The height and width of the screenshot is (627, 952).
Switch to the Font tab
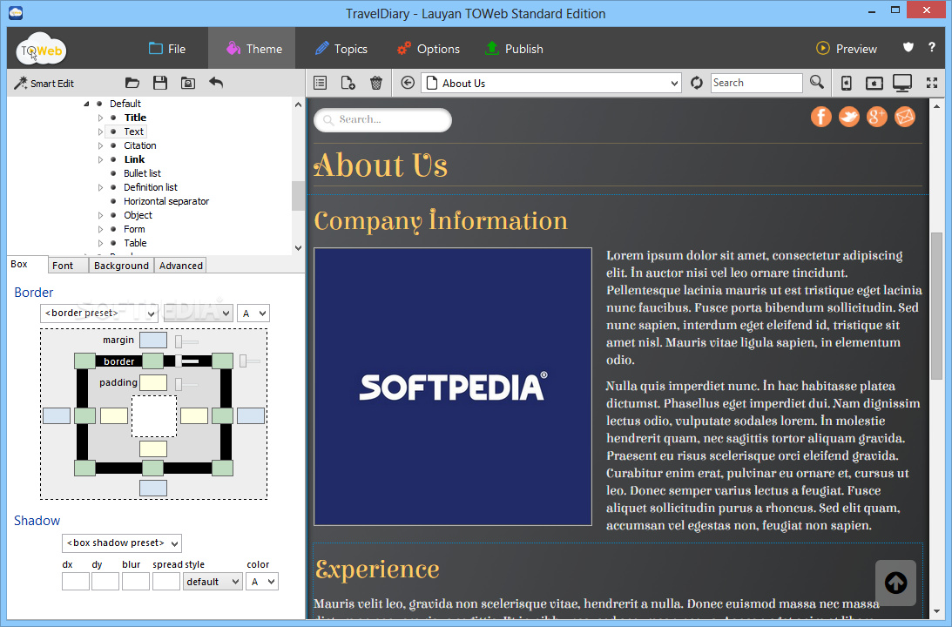click(x=69, y=266)
